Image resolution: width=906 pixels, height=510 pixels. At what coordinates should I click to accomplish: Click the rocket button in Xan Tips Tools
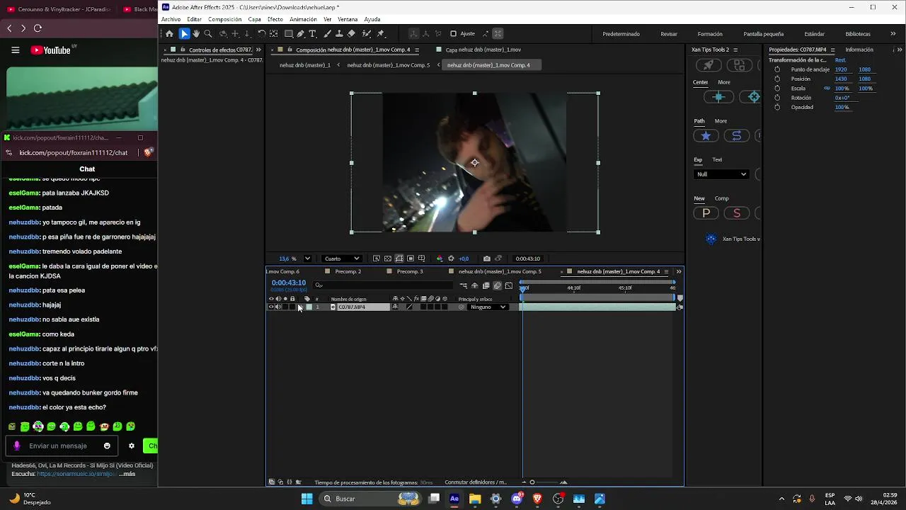(x=709, y=65)
